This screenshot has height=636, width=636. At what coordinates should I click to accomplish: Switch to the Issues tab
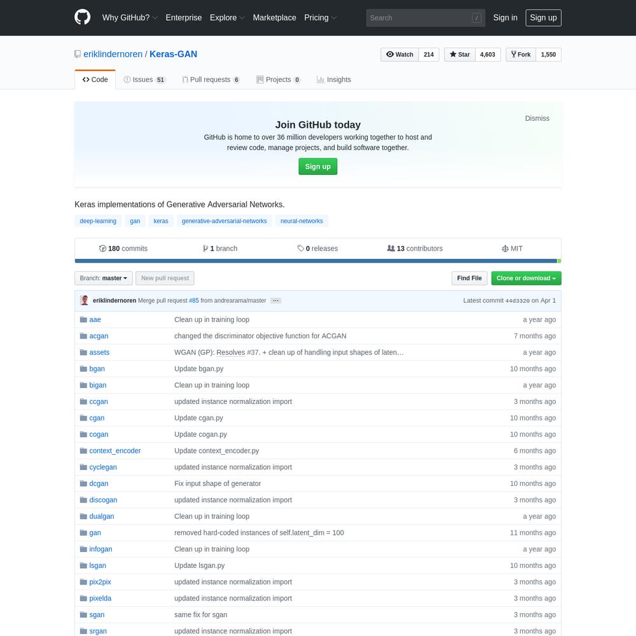[144, 79]
